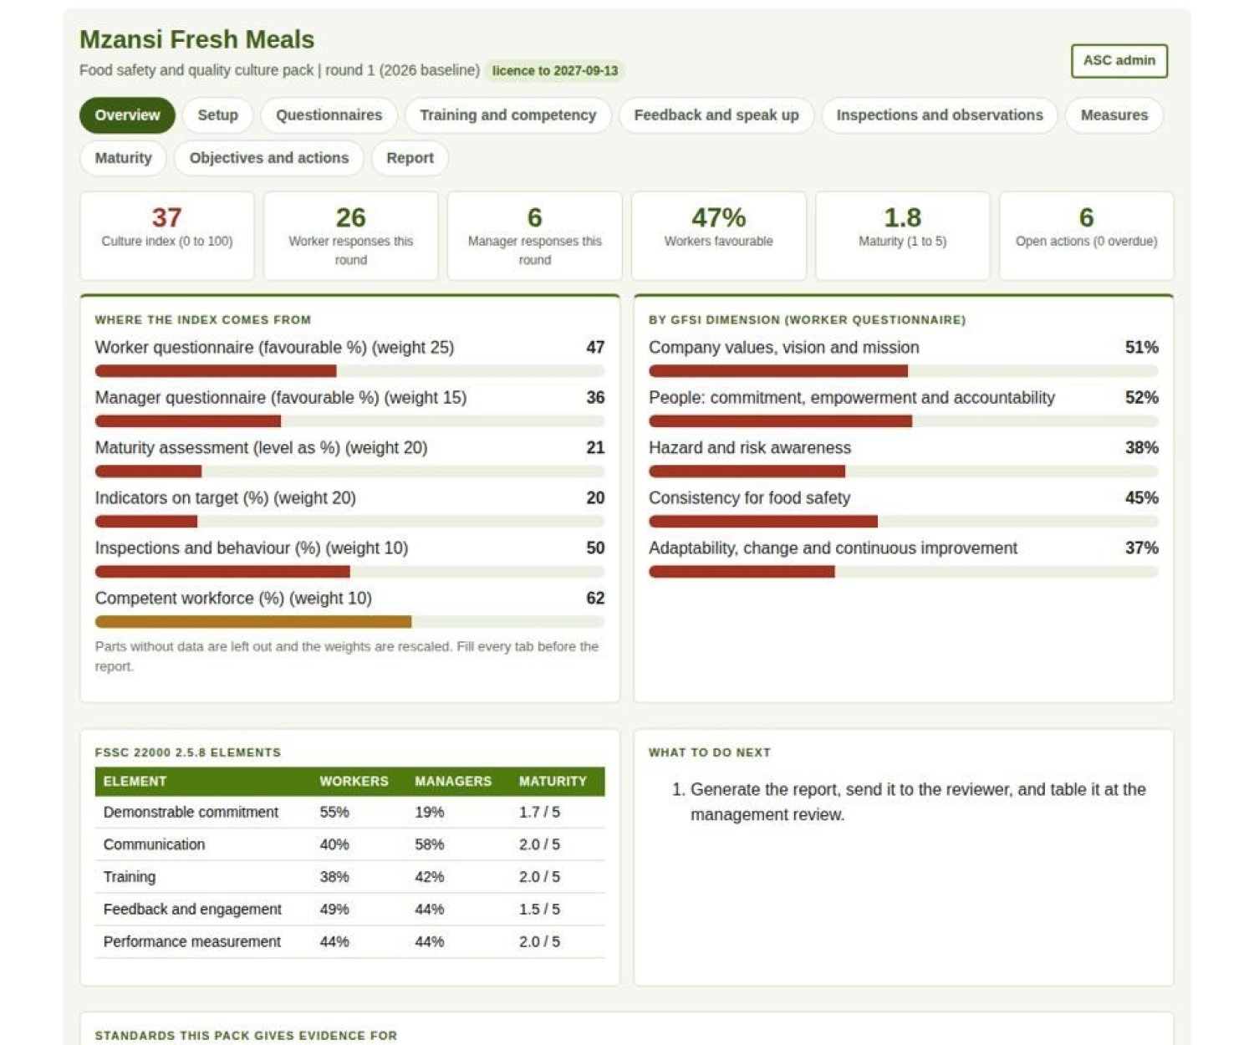Open the Maturity tab
The image size is (1254, 1045).
point(123,158)
